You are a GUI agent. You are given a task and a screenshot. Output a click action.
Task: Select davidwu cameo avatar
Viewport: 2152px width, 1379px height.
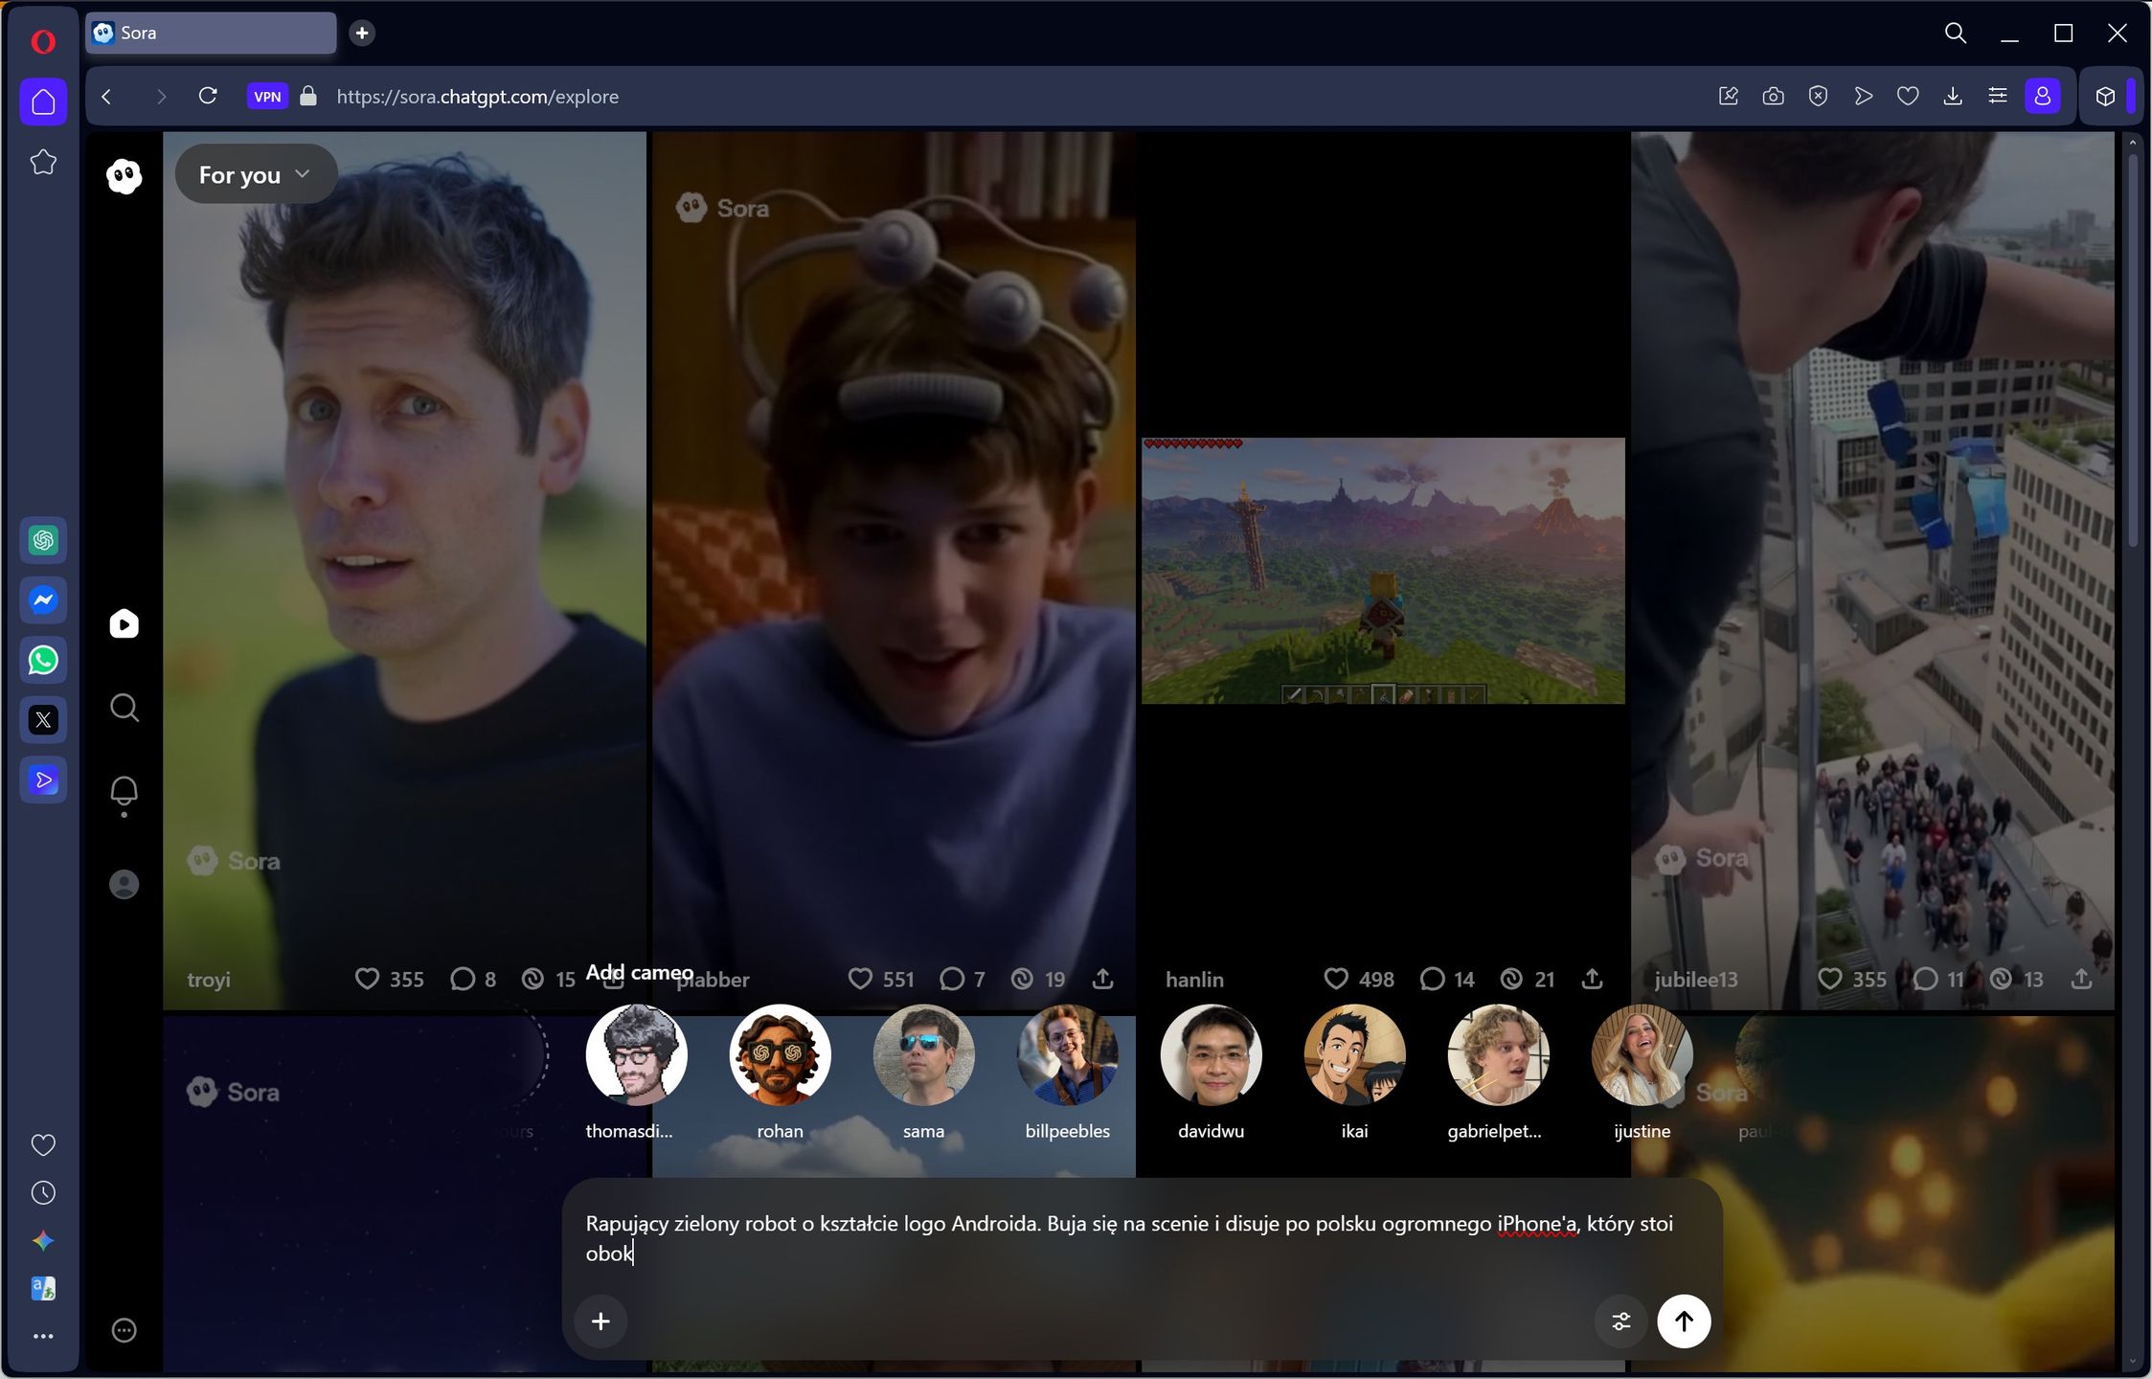coord(1211,1055)
